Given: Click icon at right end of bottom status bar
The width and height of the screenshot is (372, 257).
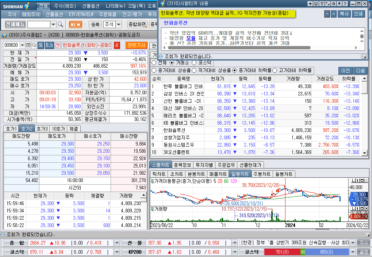Looking at the screenshot, I should point(367,234).
